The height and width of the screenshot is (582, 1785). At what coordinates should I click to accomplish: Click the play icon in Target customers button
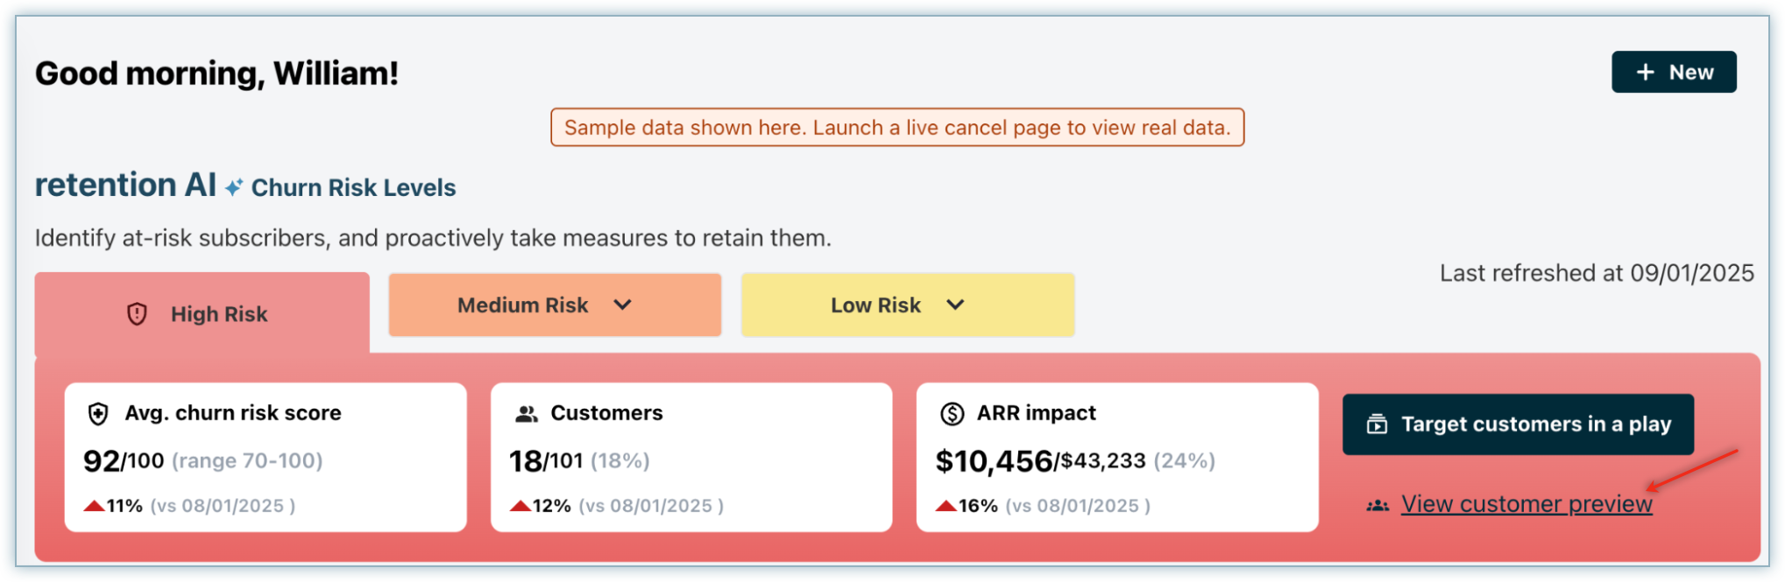(1377, 424)
